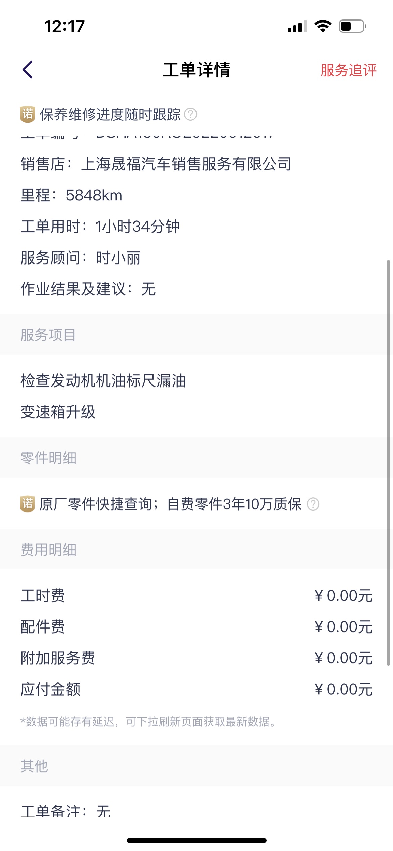
Task: Tap the home indicator bar
Action: coord(196,840)
